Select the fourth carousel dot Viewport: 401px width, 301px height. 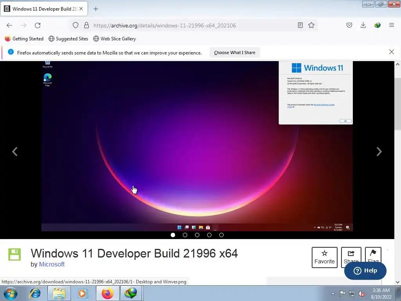(x=209, y=235)
